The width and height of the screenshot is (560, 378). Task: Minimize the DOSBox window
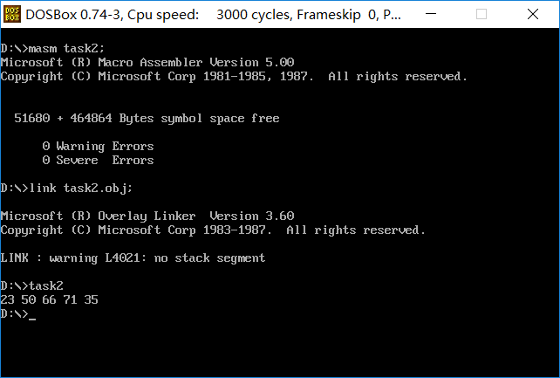coord(431,14)
